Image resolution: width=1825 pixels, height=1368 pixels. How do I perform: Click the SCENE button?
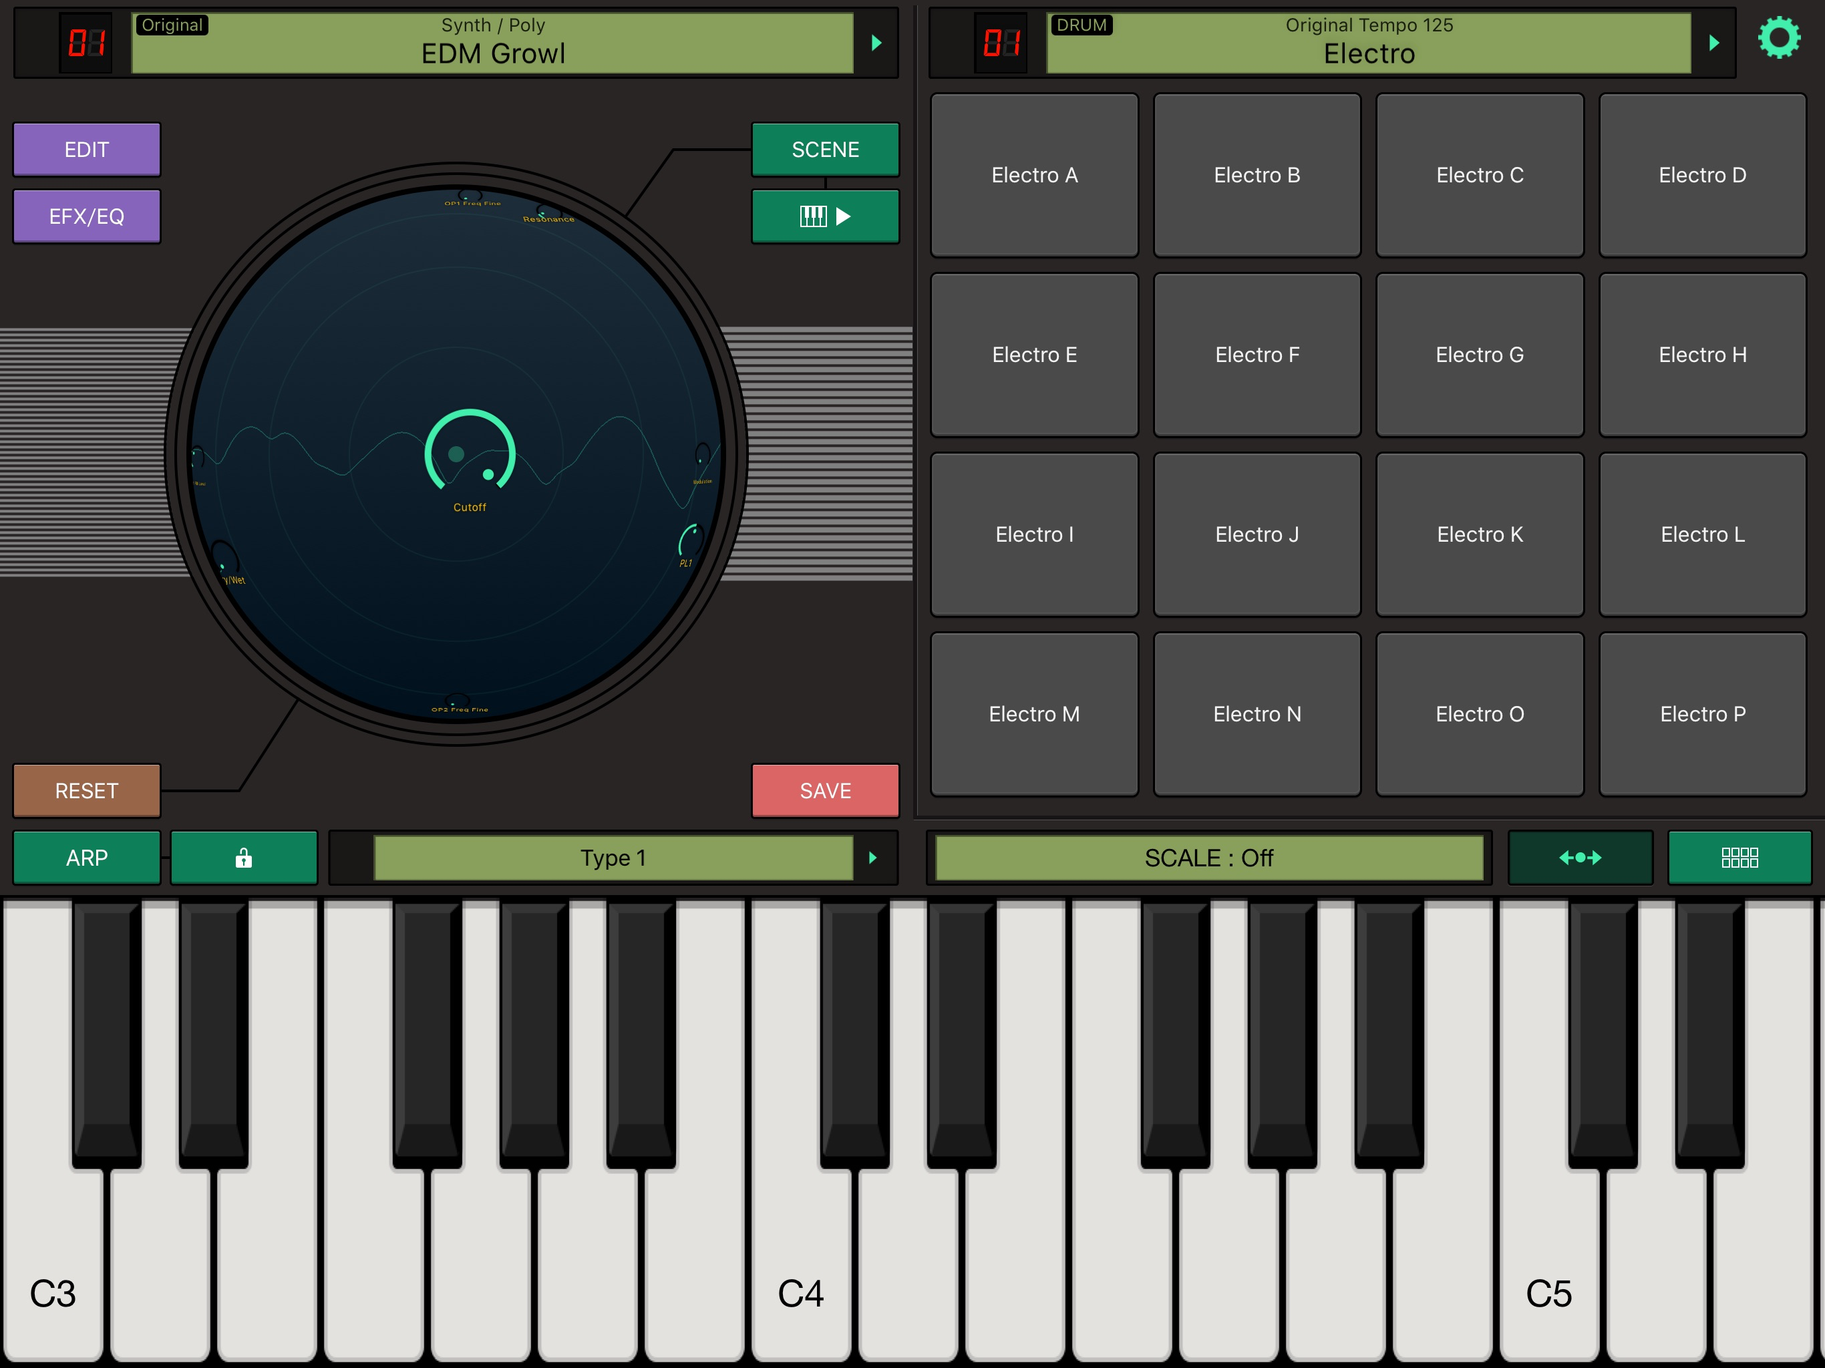click(x=825, y=150)
